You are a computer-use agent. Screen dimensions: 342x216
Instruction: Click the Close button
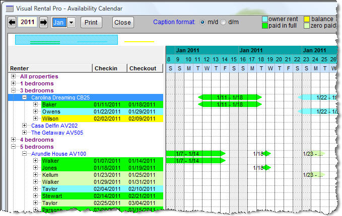[x=123, y=23]
